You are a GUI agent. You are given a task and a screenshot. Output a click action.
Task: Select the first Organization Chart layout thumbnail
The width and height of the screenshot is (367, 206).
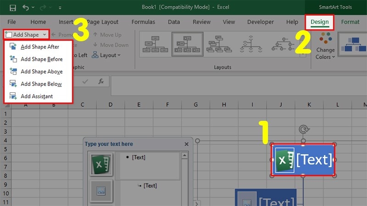(155, 44)
